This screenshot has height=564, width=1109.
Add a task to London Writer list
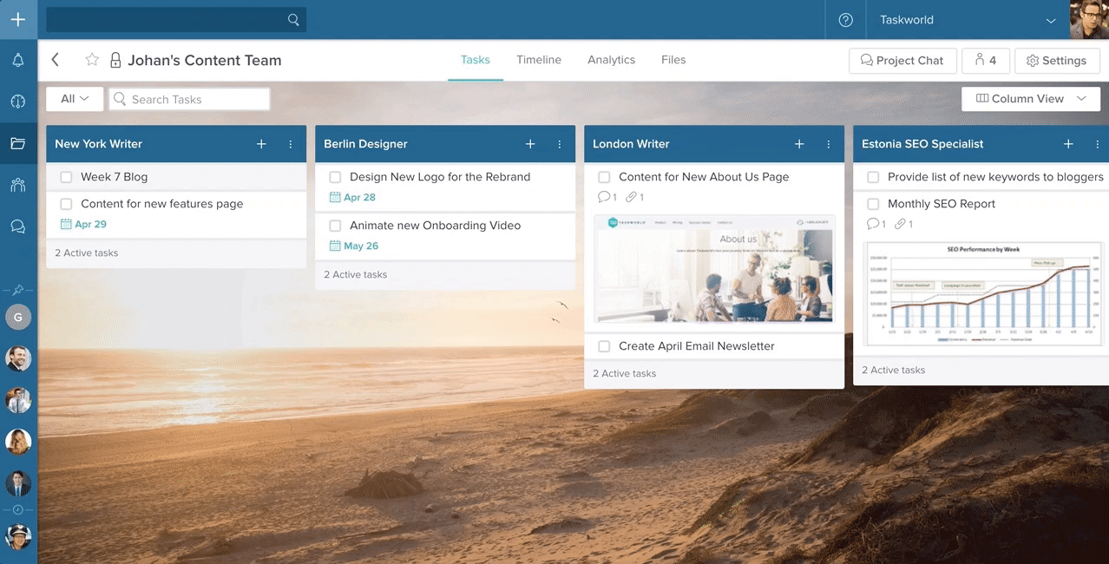click(799, 144)
